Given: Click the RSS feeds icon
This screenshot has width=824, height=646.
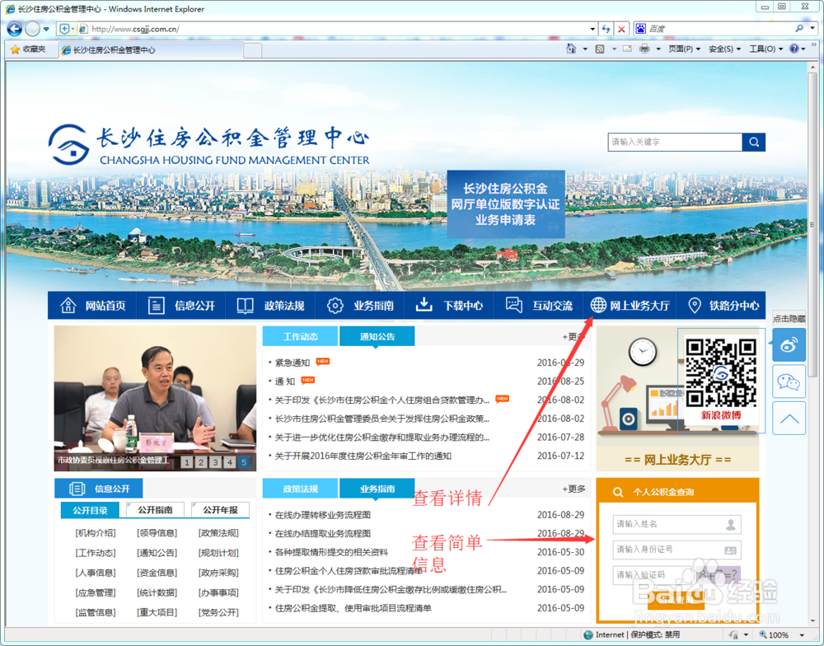Looking at the screenshot, I should tap(600, 49).
